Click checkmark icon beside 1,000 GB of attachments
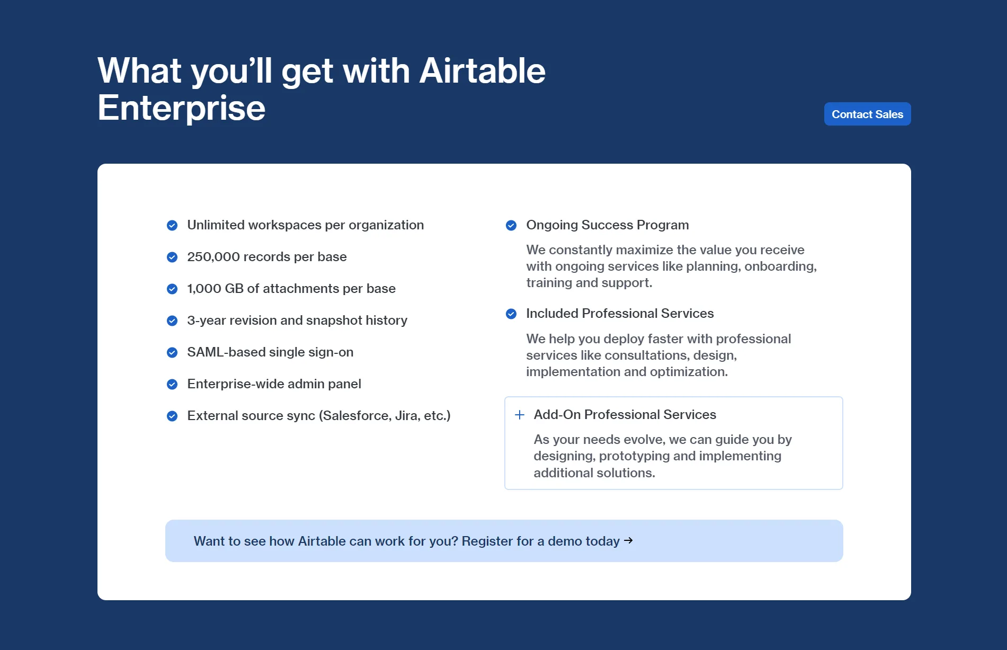This screenshot has height=650, width=1007. tap(172, 289)
